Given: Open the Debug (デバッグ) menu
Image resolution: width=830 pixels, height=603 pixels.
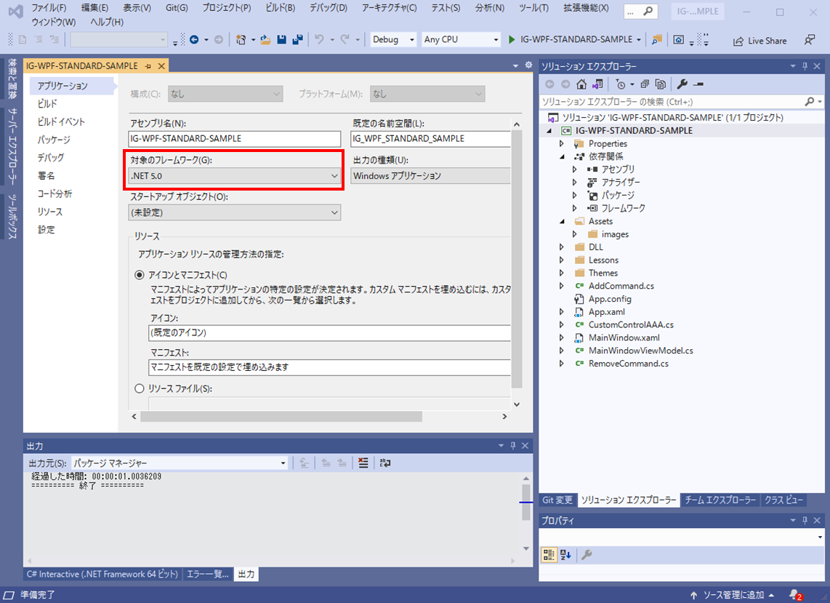Looking at the screenshot, I should pos(329,8).
